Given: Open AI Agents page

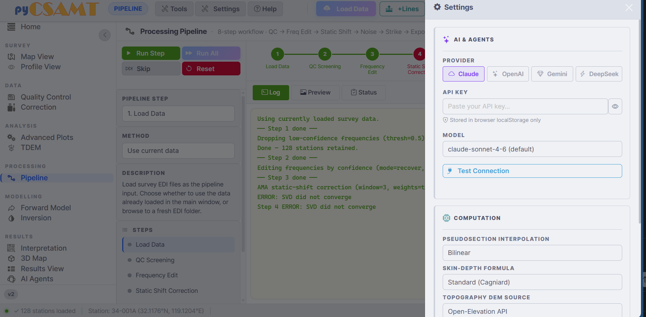Looking at the screenshot, I should point(37,279).
